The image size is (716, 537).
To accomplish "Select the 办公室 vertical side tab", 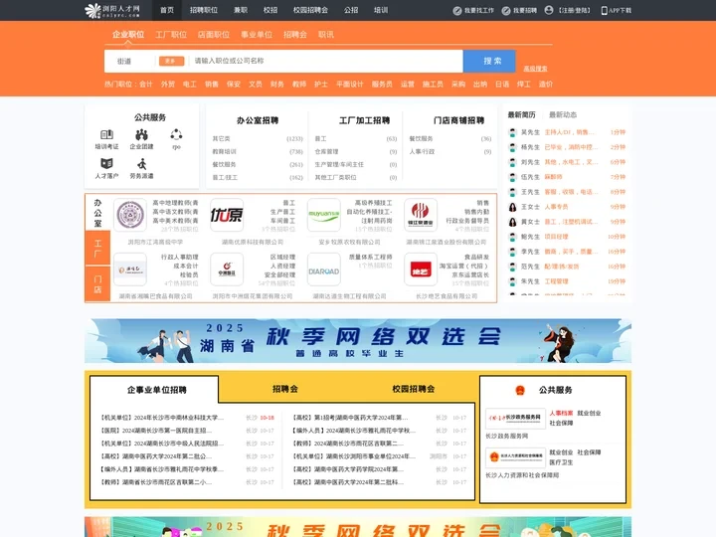I will (97, 213).
